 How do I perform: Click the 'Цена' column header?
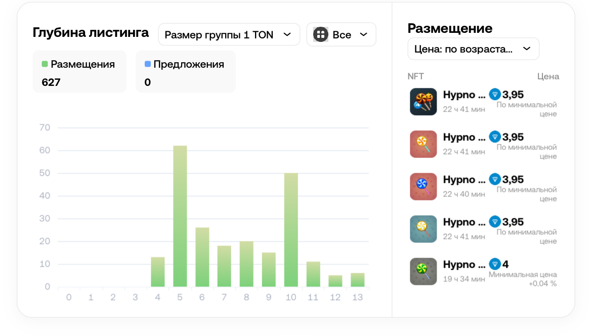click(548, 77)
